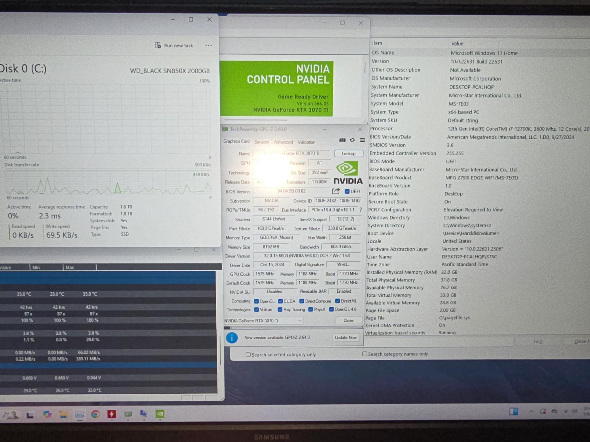Toggle the DirectCompute checkbox
The width and height of the screenshot is (590, 442).
click(302, 301)
